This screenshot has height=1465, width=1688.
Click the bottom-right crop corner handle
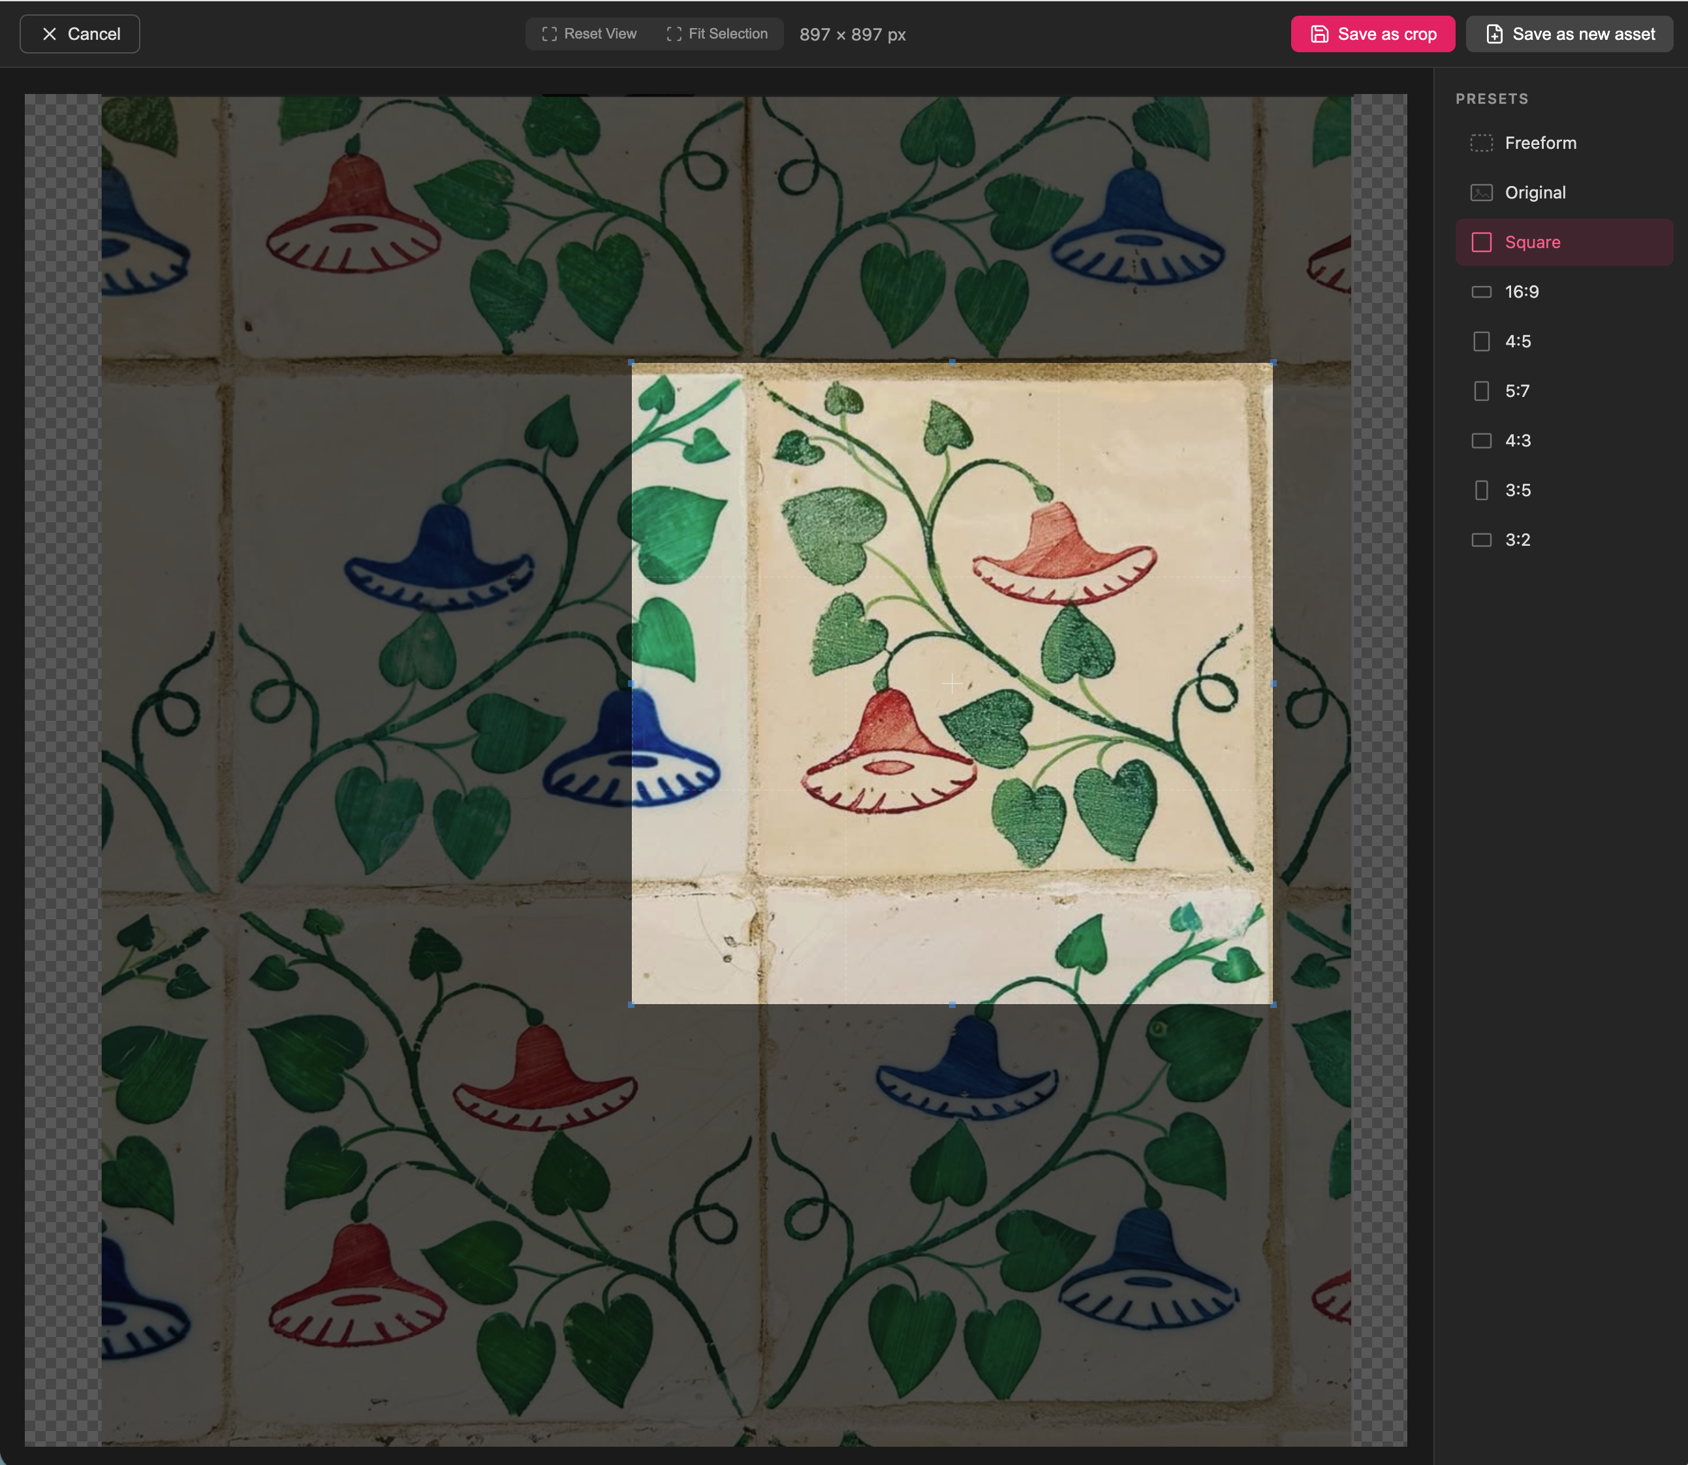(1273, 1004)
